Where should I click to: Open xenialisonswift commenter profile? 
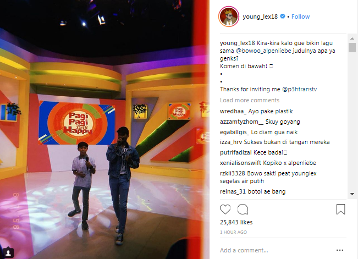coord(240,163)
